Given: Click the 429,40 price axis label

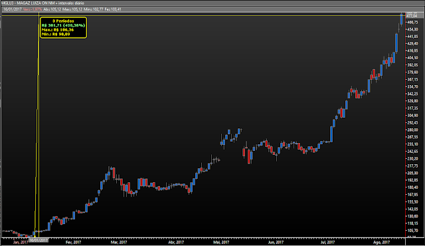Looking at the screenshot, I should pyautogui.click(x=412, y=44).
